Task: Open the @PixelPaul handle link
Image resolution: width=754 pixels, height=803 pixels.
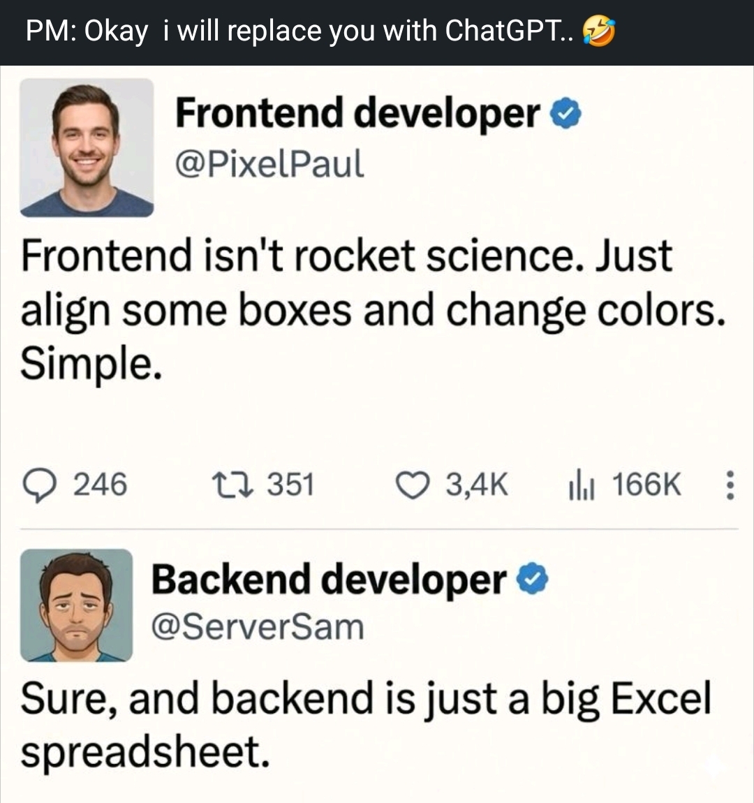Action: pyautogui.click(x=269, y=165)
